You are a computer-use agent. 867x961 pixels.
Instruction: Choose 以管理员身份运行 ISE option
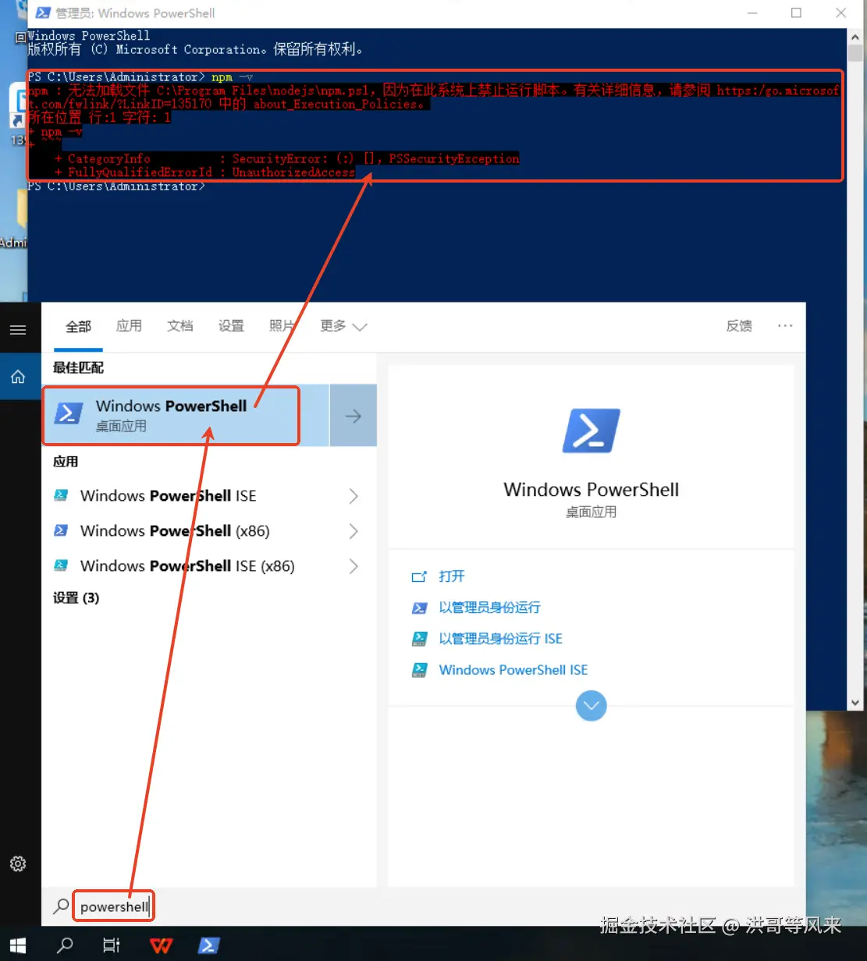[500, 639]
